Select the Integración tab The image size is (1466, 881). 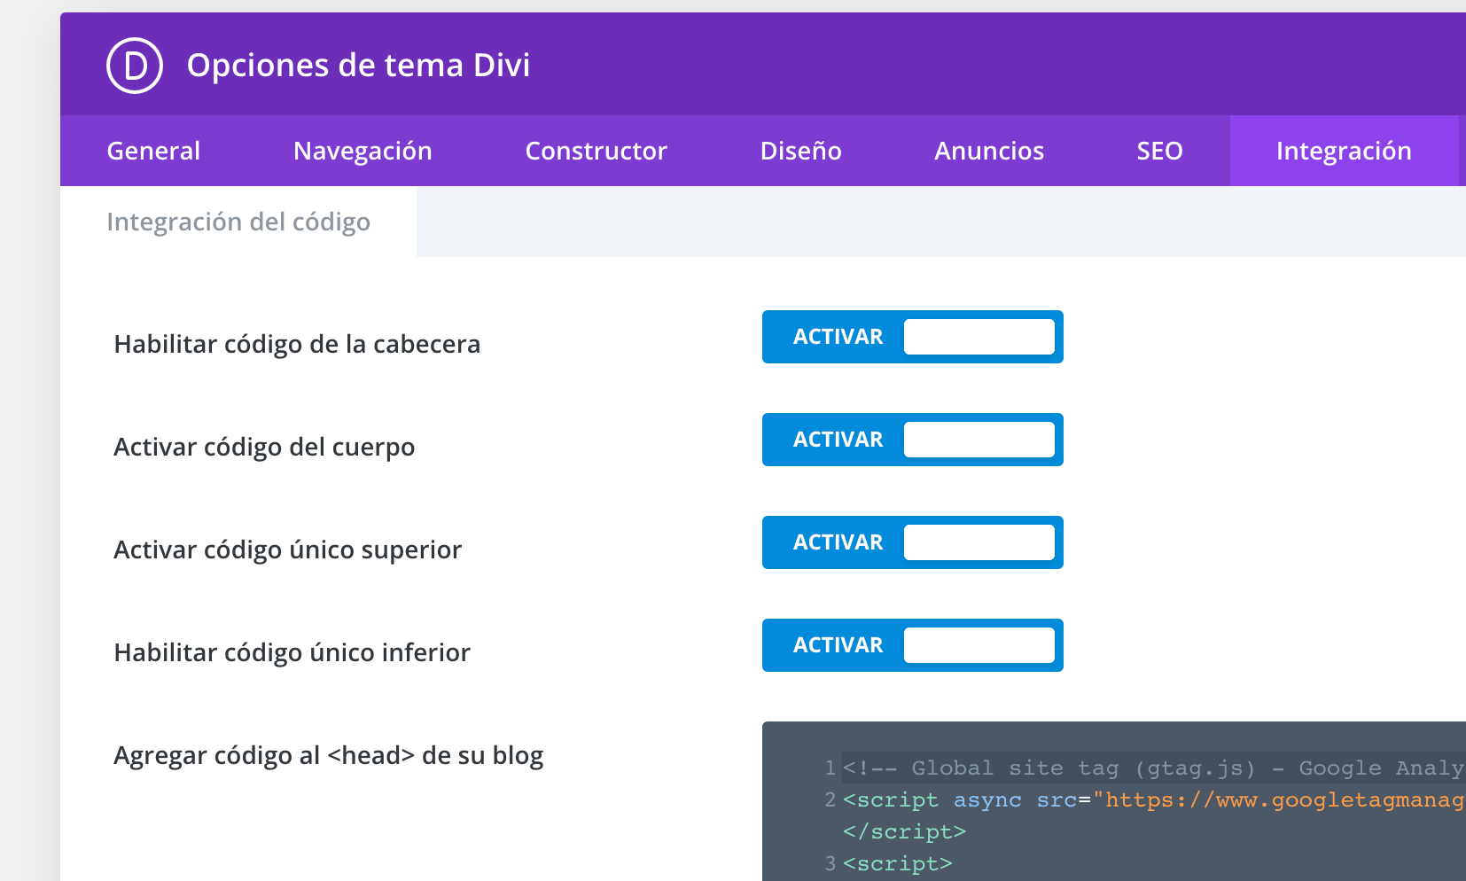(x=1344, y=151)
